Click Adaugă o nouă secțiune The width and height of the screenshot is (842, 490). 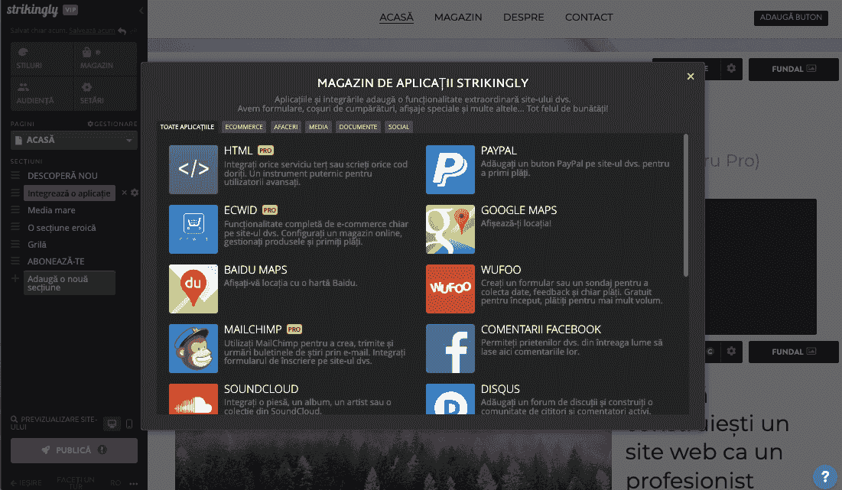click(x=70, y=283)
